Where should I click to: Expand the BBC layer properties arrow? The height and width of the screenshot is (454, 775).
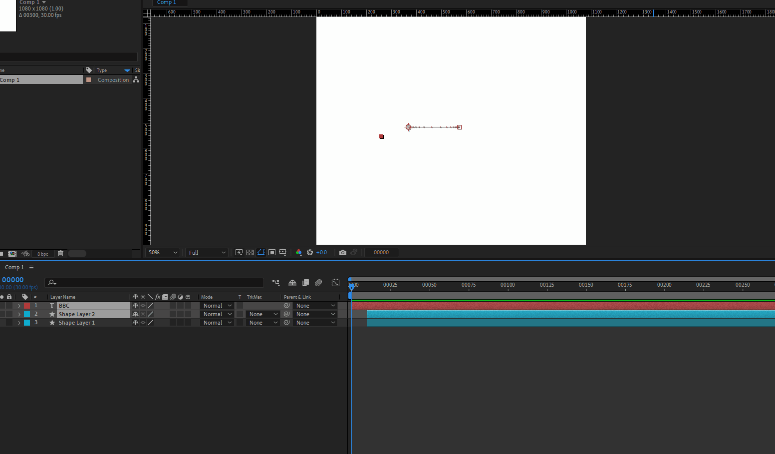[19, 305]
